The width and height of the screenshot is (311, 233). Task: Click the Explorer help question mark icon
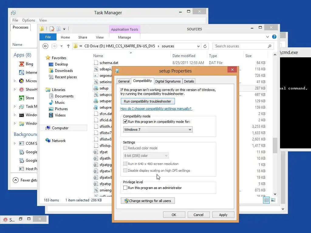274,37
